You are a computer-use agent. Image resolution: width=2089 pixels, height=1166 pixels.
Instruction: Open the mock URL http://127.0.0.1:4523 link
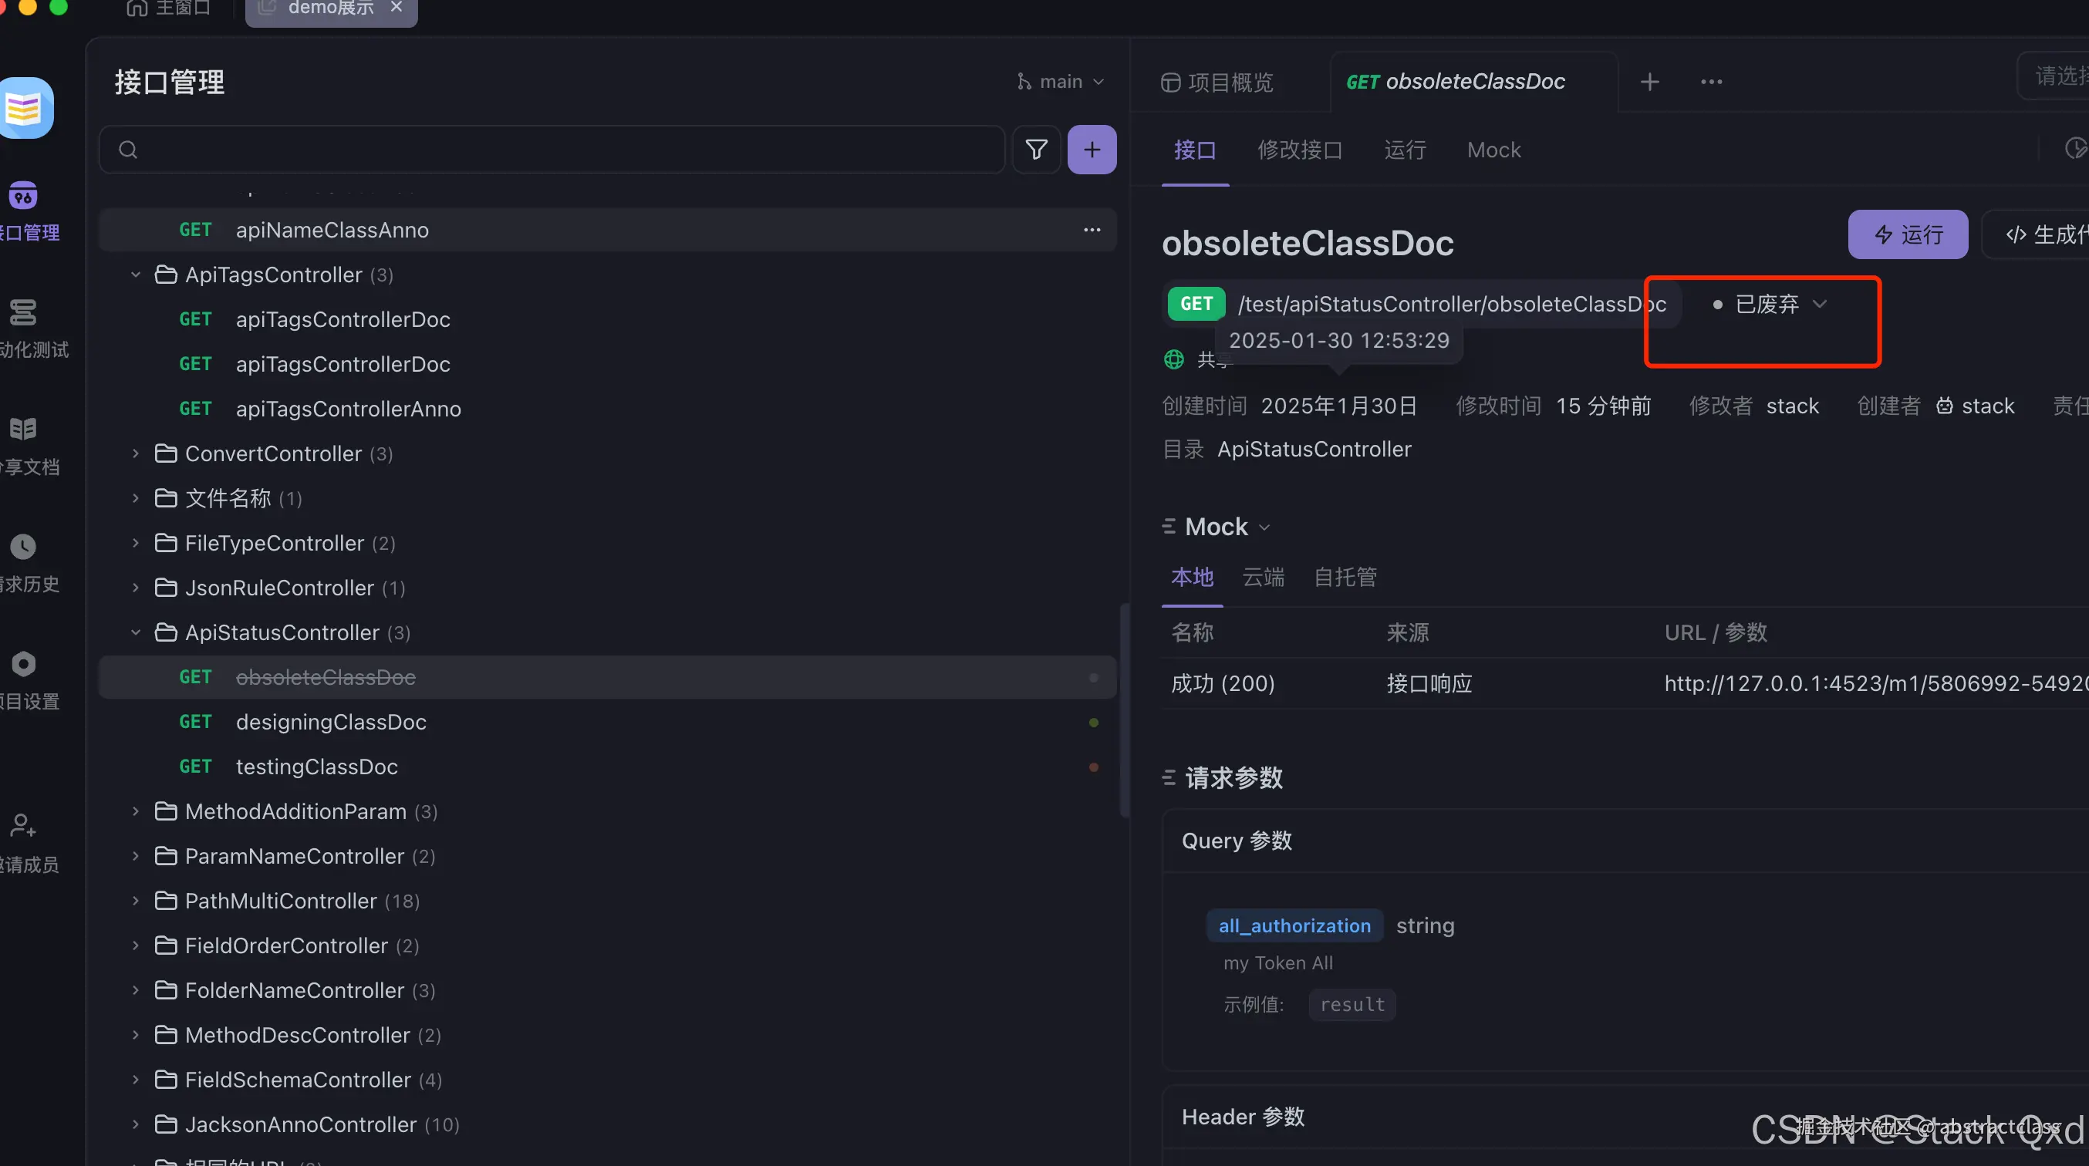1876,683
